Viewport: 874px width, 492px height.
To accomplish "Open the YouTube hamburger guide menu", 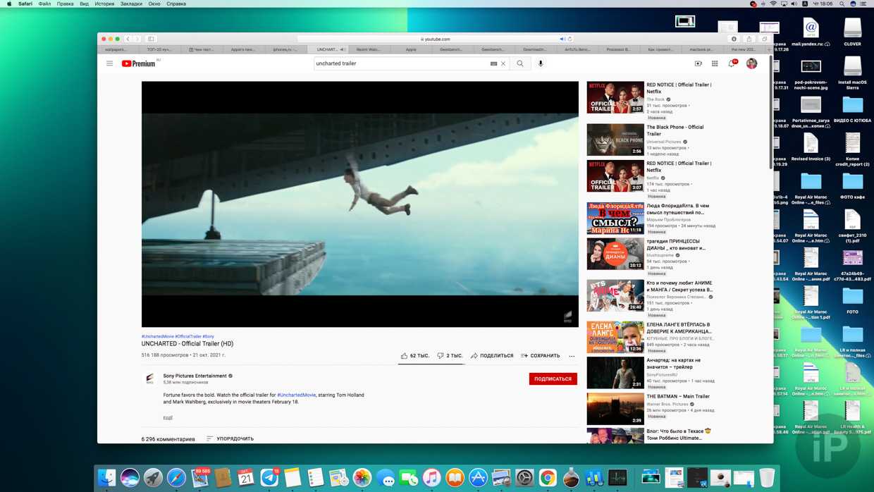I will coord(109,63).
